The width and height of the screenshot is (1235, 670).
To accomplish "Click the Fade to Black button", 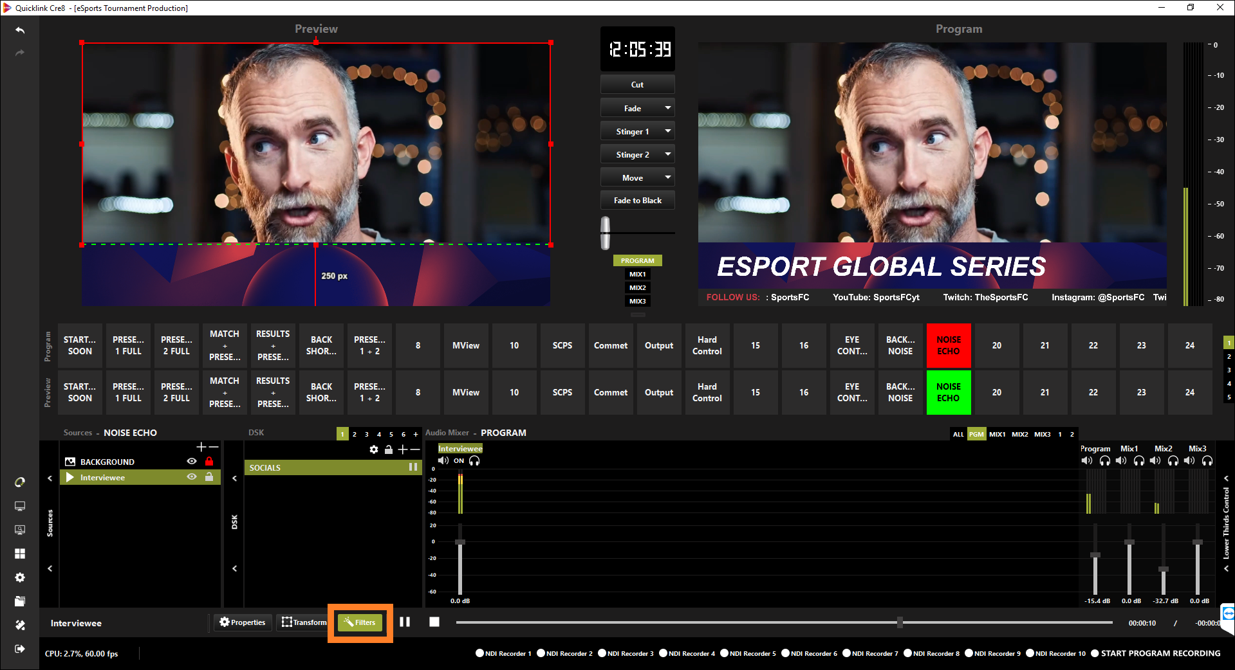I will 637,201.
